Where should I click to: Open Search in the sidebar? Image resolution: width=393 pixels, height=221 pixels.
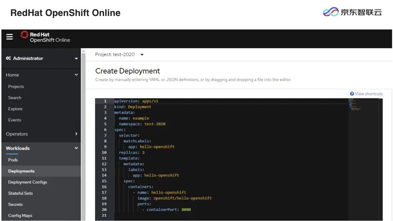point(15,98)
